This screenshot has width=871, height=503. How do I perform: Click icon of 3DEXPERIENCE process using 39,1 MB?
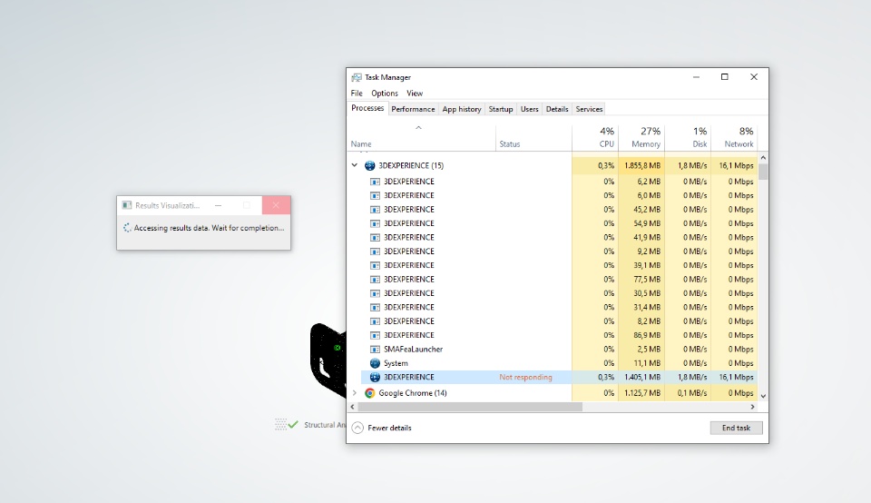pos(375,265)
